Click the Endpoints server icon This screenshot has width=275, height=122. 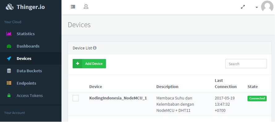coord(9,83)
